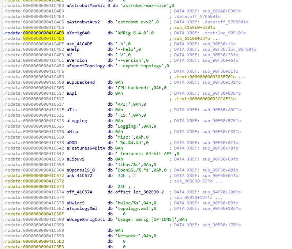Follow xref sub_90F30+1
Viewport: 292px width, 249px height.
219,44
